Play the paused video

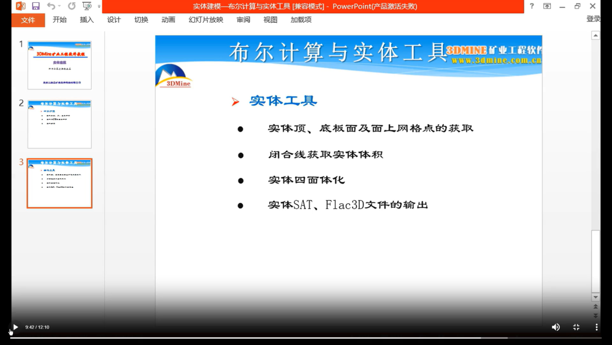click(x=15, y=327)
